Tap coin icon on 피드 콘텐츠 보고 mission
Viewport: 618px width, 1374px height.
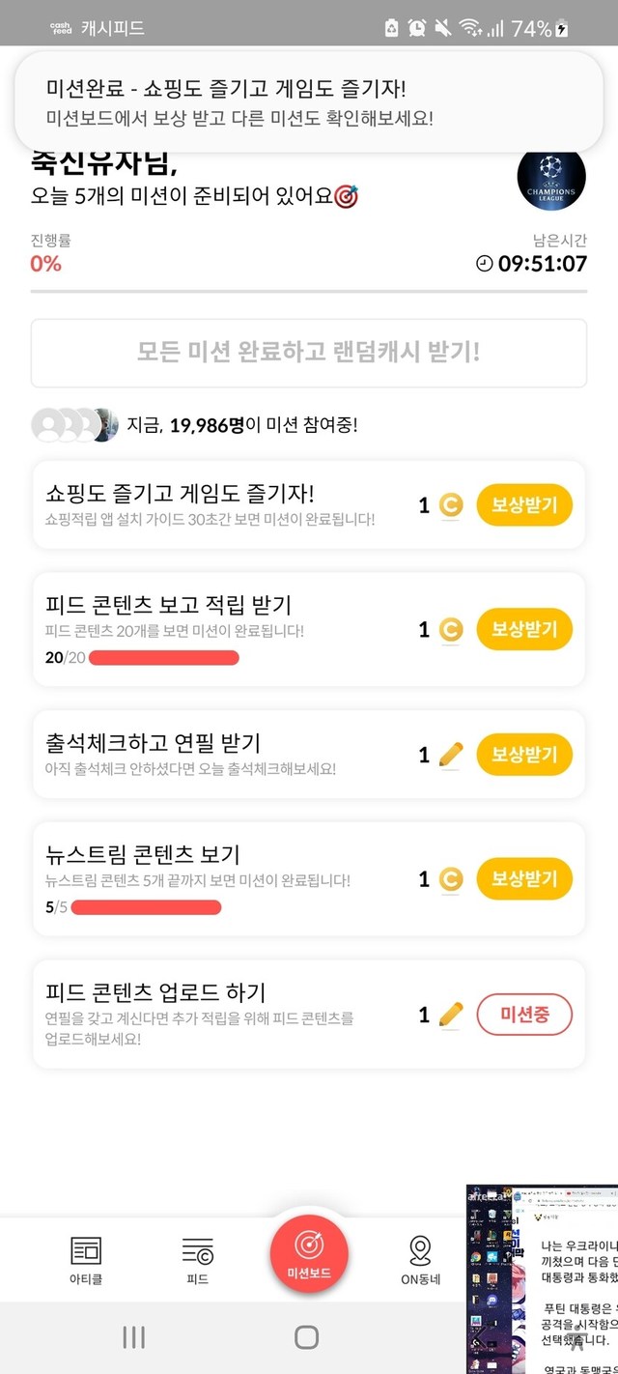[x=451, y=630]
